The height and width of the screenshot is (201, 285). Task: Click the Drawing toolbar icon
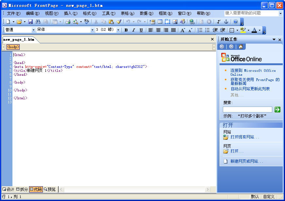(x=183, y=22)
